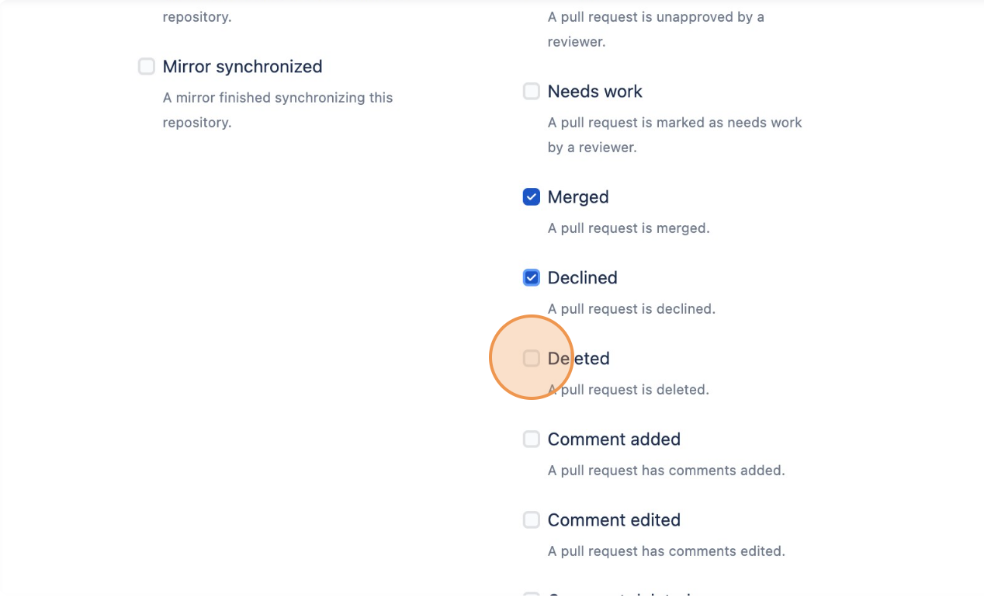Enable the Deleted notification checkbox
Screen dimensions: 984x615
coord(531,358)
